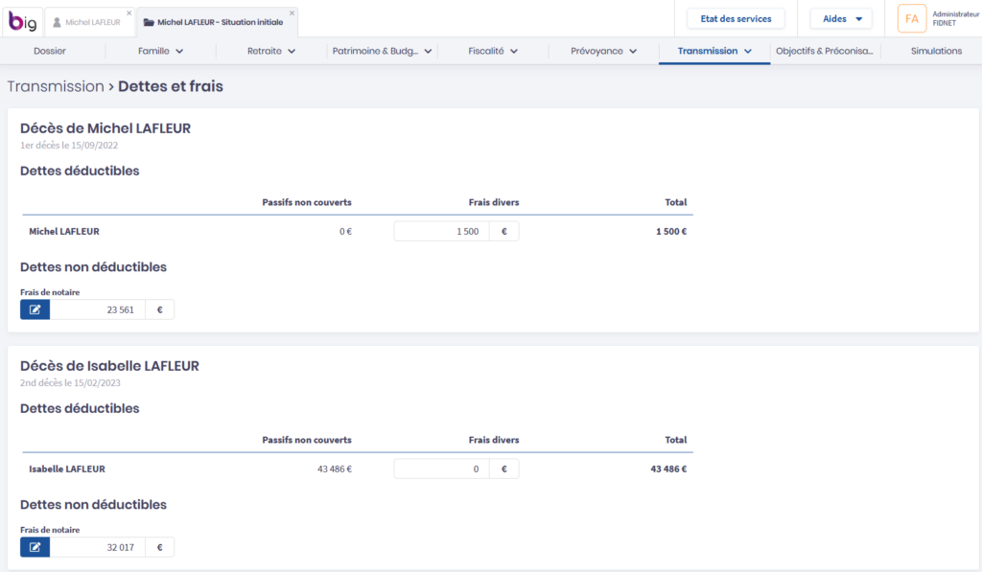Open the Aides dropdown button
Viewport: 982px width, 572px height.
click(x=841, y=18)
